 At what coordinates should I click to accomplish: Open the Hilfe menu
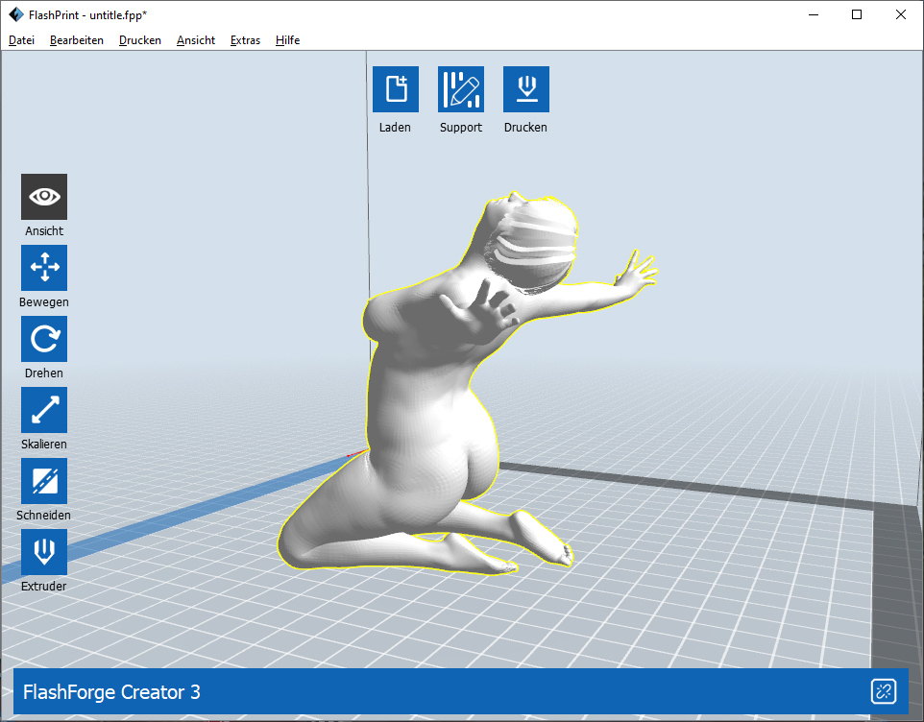(x=287, y=40)
